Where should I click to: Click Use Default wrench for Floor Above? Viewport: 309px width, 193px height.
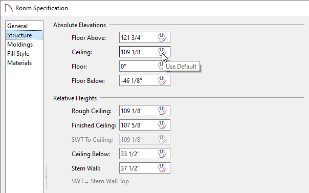pos(163,37)
